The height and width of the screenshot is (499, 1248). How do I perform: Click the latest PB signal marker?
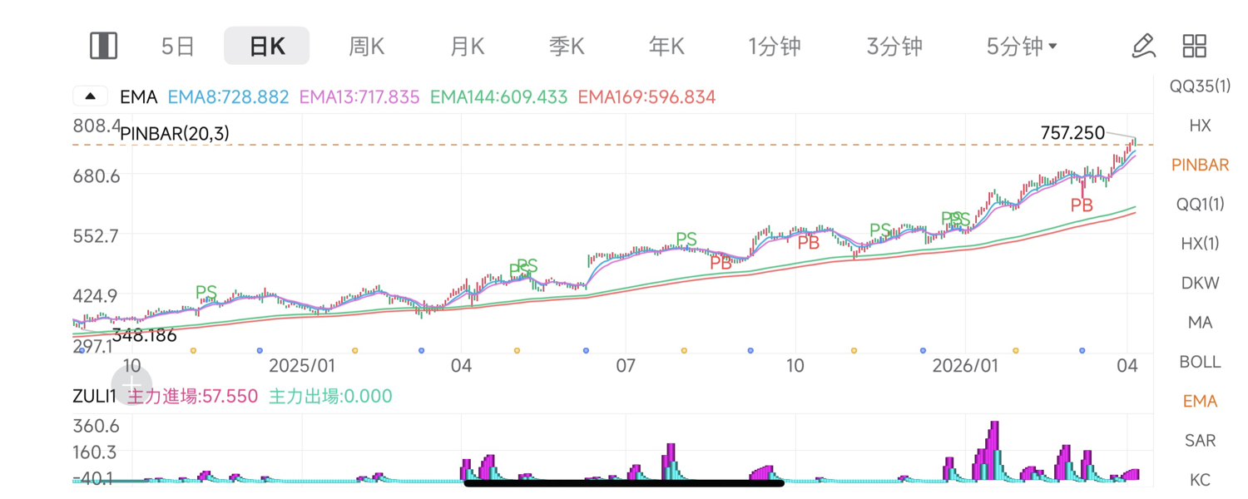1081,205
